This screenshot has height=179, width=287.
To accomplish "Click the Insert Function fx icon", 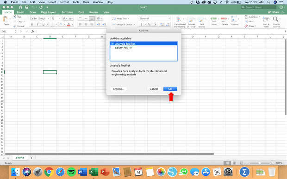I will point(33,31).
